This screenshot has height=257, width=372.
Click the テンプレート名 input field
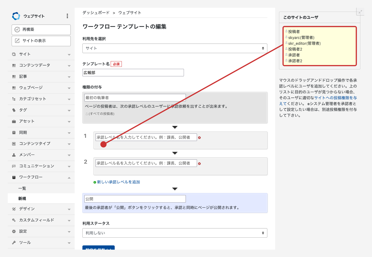pyautogui.click(x=133, y=73)
